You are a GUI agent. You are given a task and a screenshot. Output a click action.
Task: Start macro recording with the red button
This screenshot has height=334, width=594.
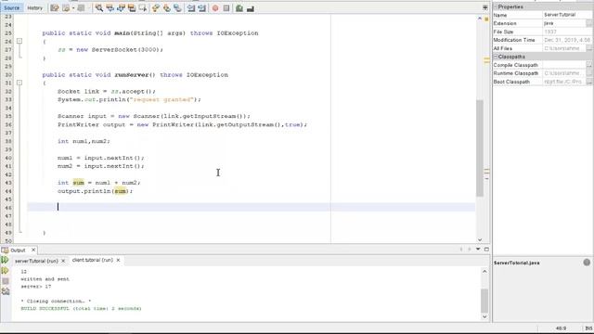pos(215,8)
